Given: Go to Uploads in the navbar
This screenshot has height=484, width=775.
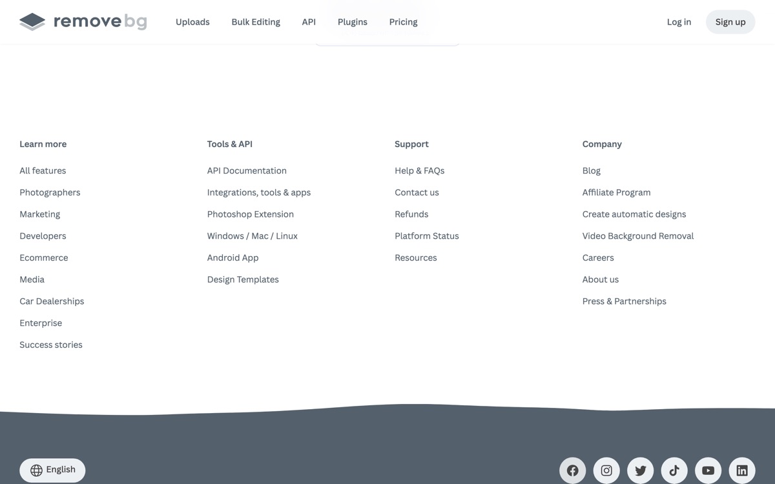Looking at the screenshot, I should pyautogui.click(x=192, y=22).
